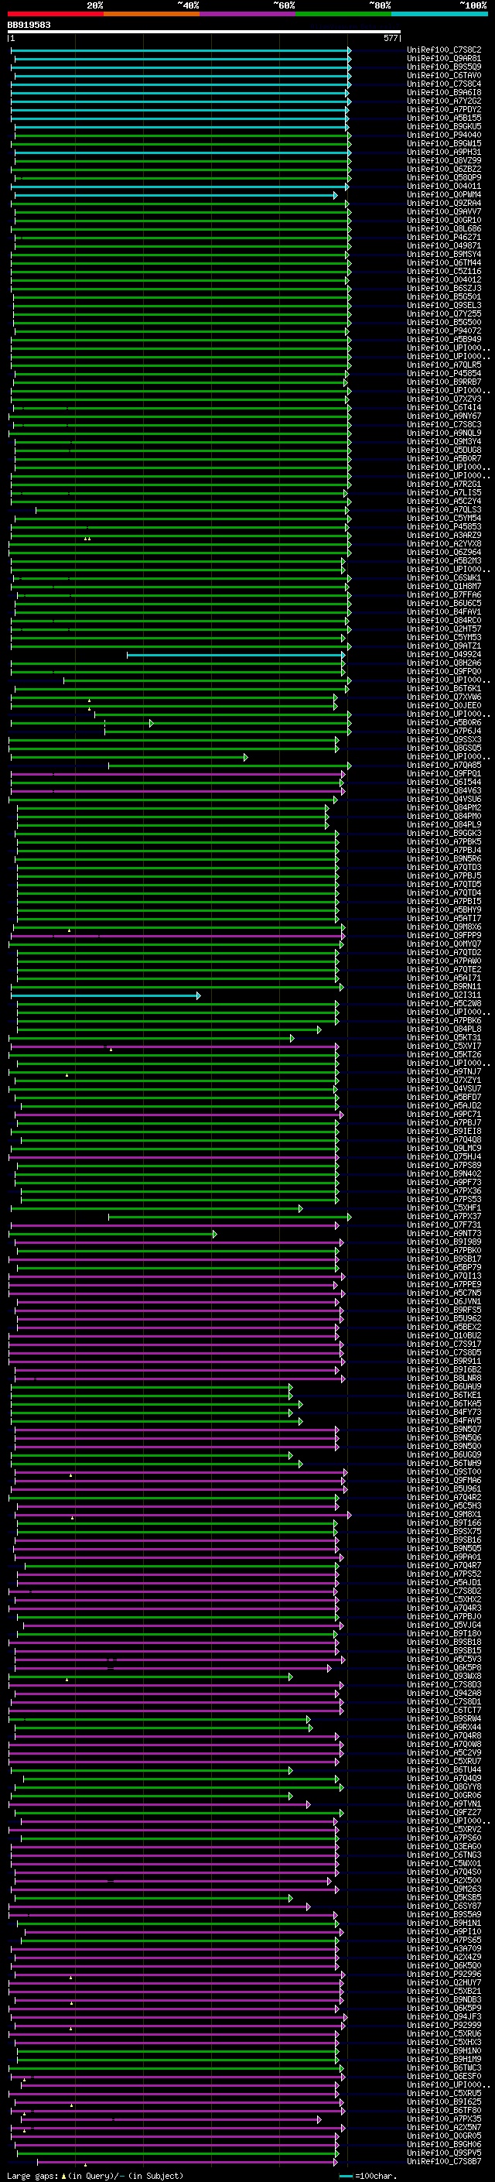
Task: Select the UniRef100_C6TAV0 entry
Action: click(x=443, y=75)
